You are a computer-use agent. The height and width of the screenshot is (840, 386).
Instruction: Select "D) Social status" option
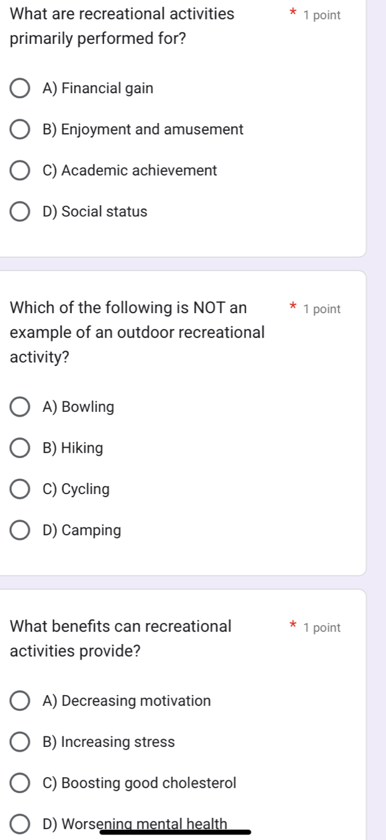coord(20,212)
